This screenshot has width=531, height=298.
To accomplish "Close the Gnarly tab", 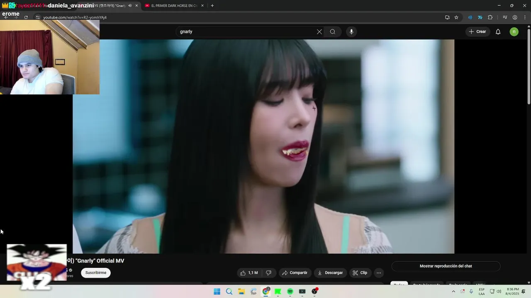I will click(x=136, y=6).
